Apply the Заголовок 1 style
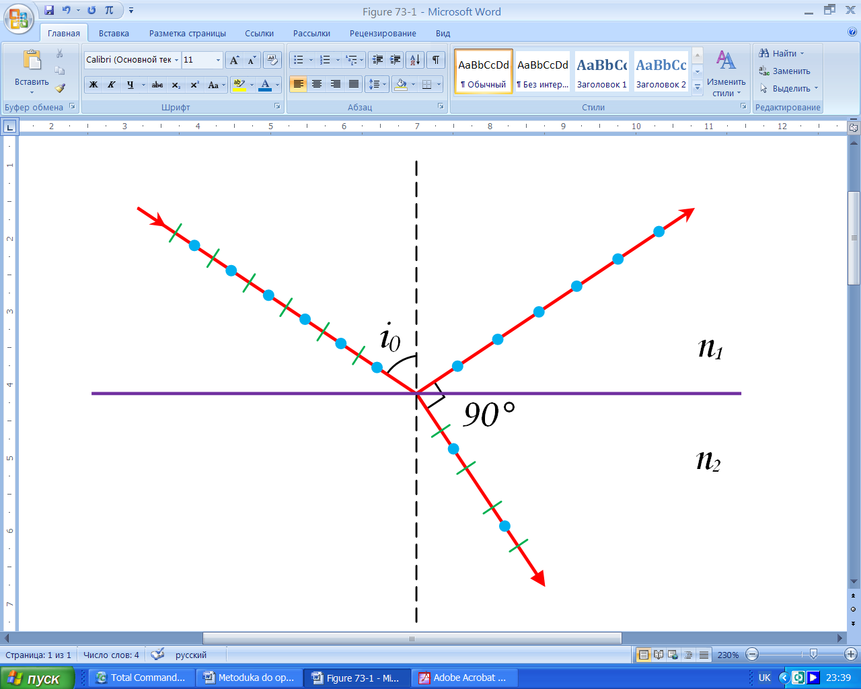 602,71
